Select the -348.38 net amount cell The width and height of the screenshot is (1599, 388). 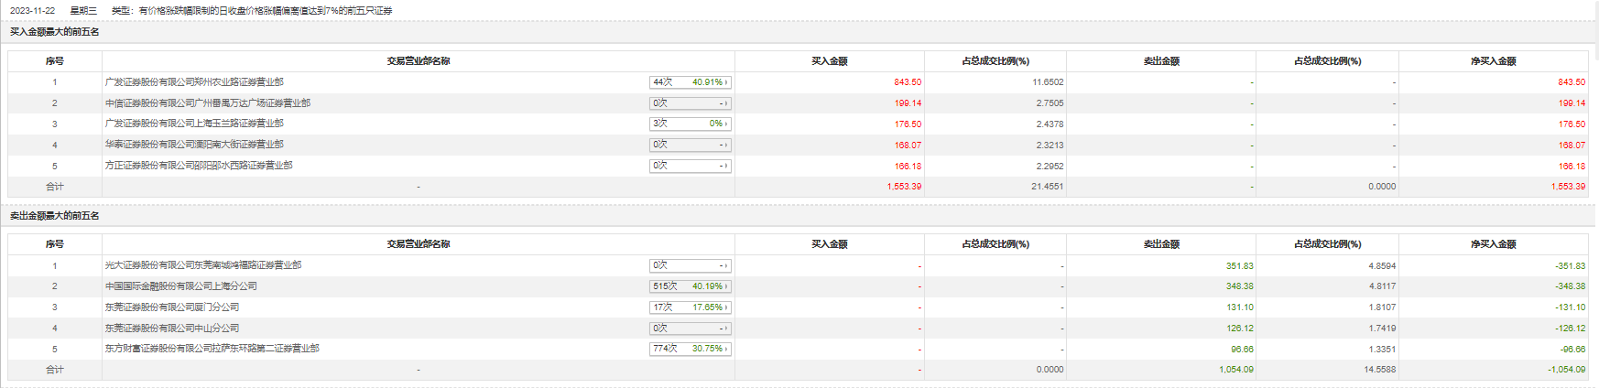1570,286
